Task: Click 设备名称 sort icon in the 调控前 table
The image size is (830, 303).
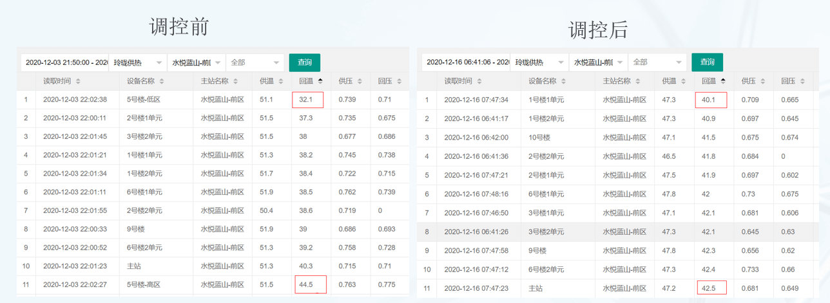Action: (x=162, y=82)
